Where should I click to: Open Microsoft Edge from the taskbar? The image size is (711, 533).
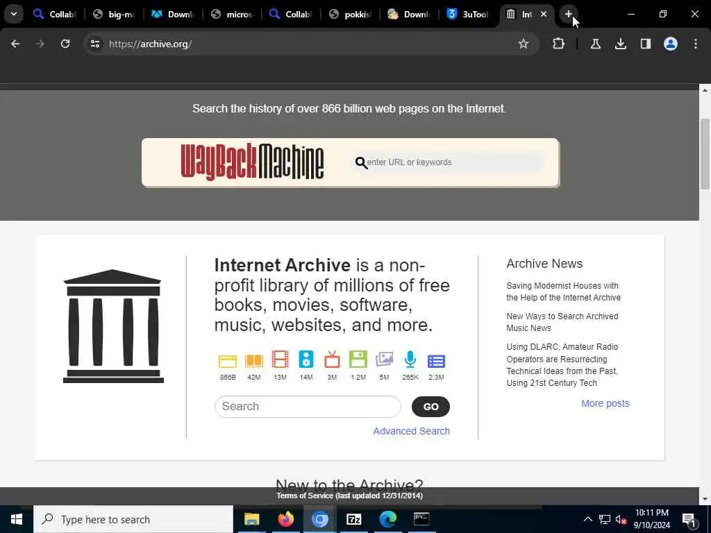pyautogui.click(x=387, y=519)
